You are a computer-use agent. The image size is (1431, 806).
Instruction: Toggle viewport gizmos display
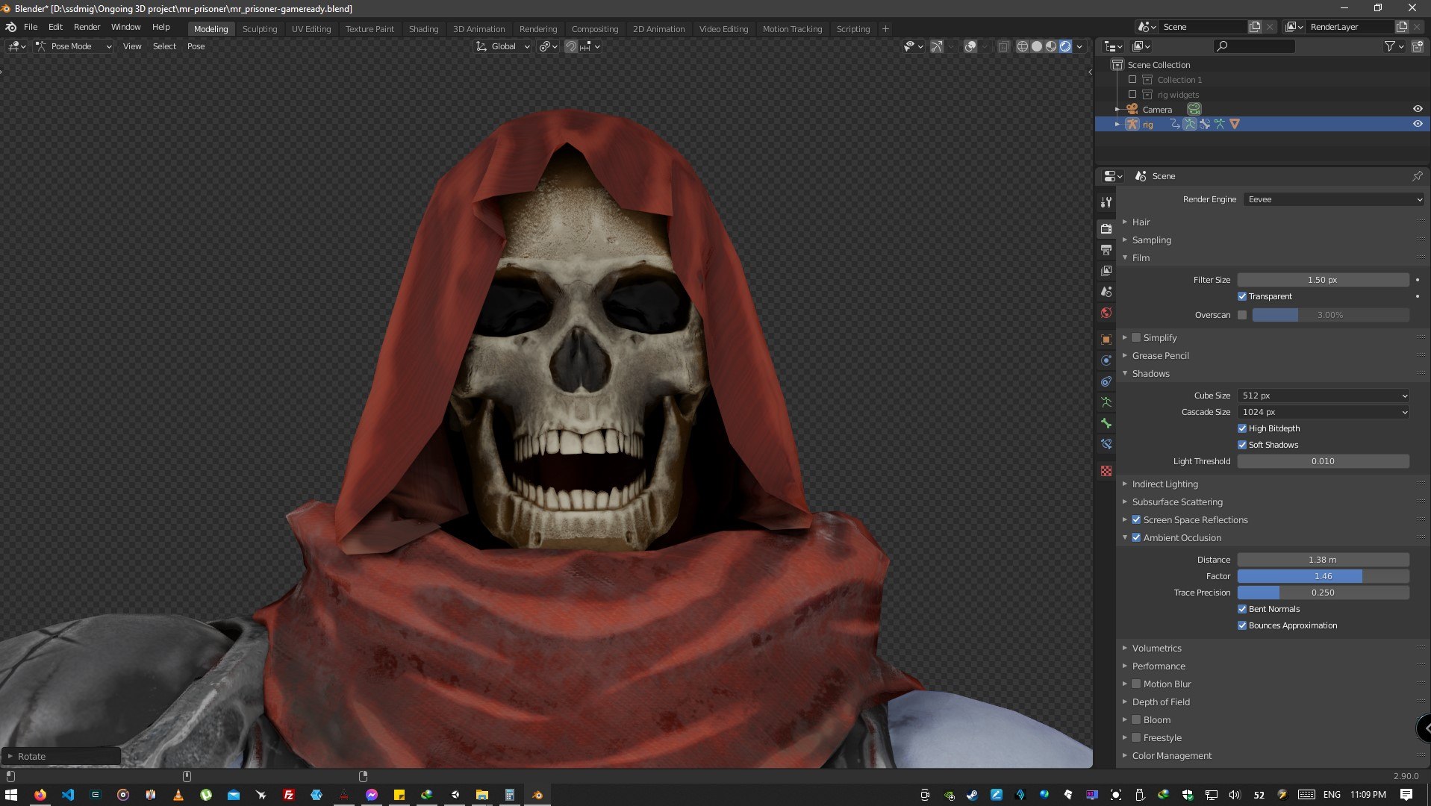pos(936,46)
